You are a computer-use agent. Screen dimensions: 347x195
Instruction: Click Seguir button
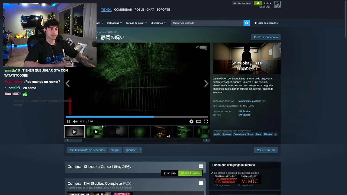point(115,150)
